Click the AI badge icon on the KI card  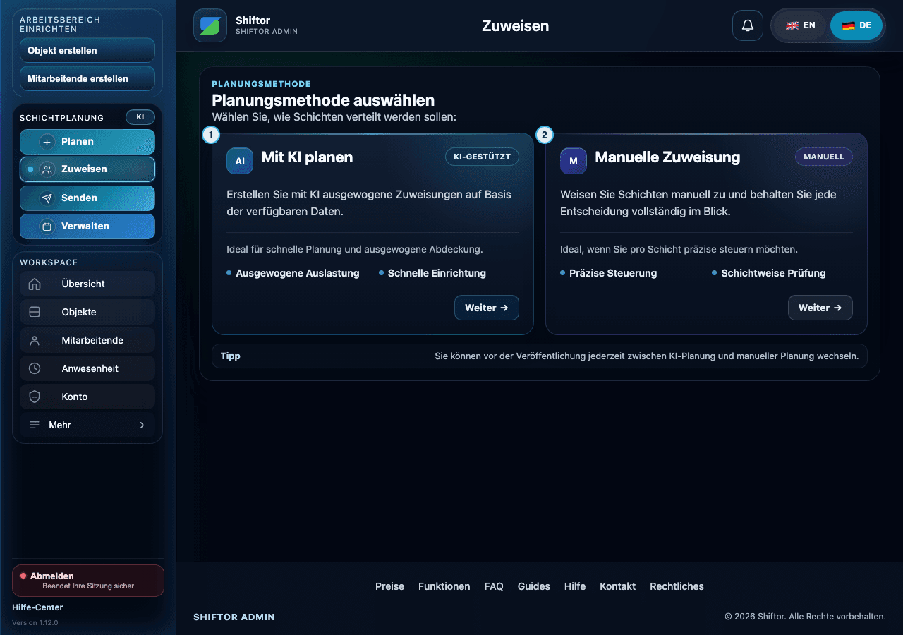coord(240,161)
